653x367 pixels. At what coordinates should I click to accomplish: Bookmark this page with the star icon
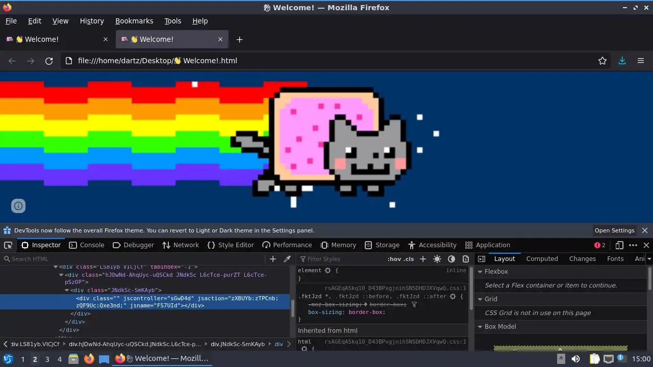click(602, 61)
